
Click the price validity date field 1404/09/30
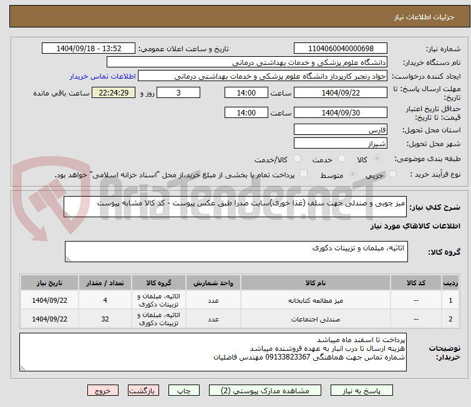click(339, 112)
